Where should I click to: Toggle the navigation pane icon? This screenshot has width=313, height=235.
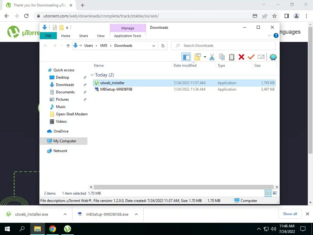point(186,57)
